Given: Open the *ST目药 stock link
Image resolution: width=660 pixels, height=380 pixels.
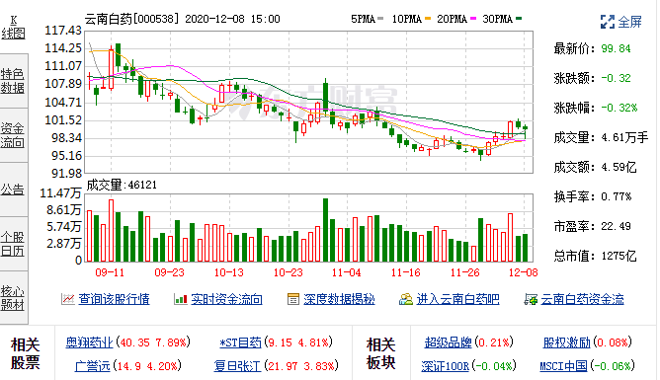Looking at the screenshot, I should [240, 342].
